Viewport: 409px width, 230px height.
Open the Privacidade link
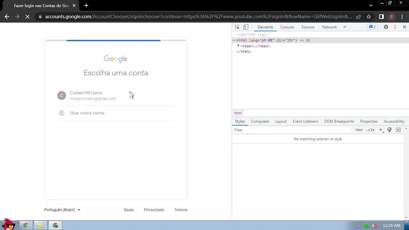click(154, 210)
